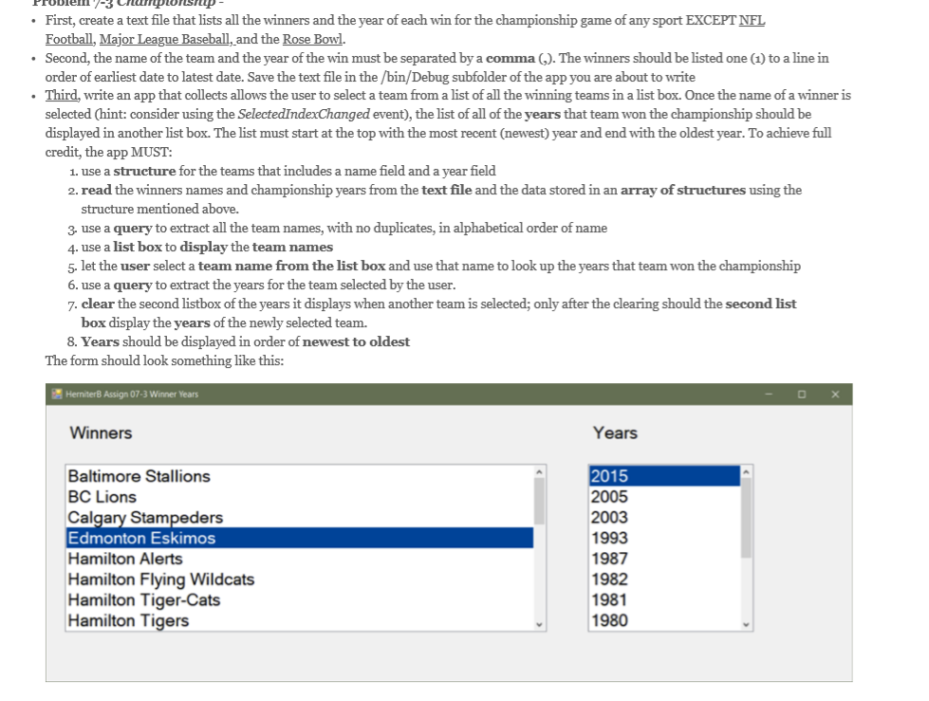Click the Years list scrollbar thumb

tap(746, 518)
